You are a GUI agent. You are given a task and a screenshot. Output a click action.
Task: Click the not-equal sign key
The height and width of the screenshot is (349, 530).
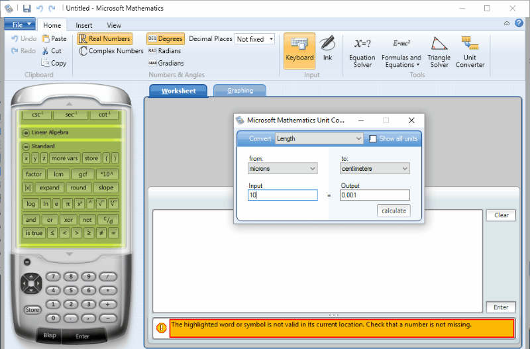101,233
